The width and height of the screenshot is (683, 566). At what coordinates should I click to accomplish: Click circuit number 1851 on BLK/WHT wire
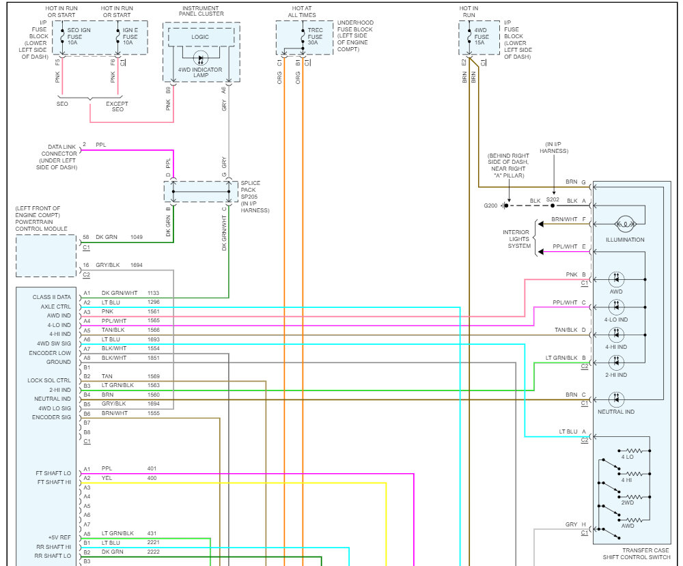click(153, 358)
